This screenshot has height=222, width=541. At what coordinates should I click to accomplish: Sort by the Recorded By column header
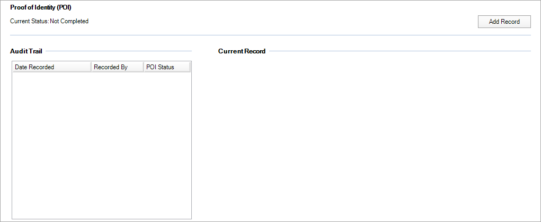click(117, 67)
